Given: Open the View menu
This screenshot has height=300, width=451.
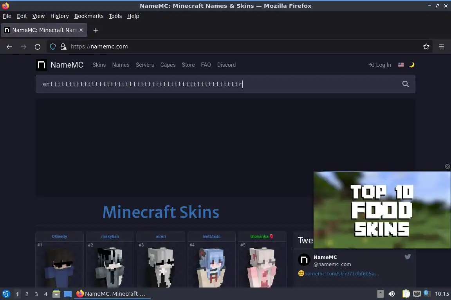Looking at the screenshot, I should point(38,16).
